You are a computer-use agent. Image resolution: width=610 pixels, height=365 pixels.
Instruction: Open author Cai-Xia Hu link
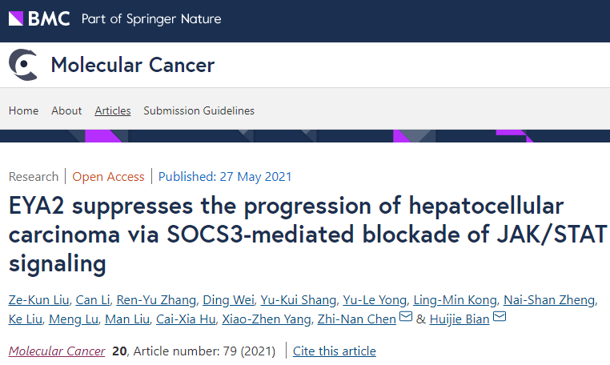pyautogui.click(x=186, y=319)
